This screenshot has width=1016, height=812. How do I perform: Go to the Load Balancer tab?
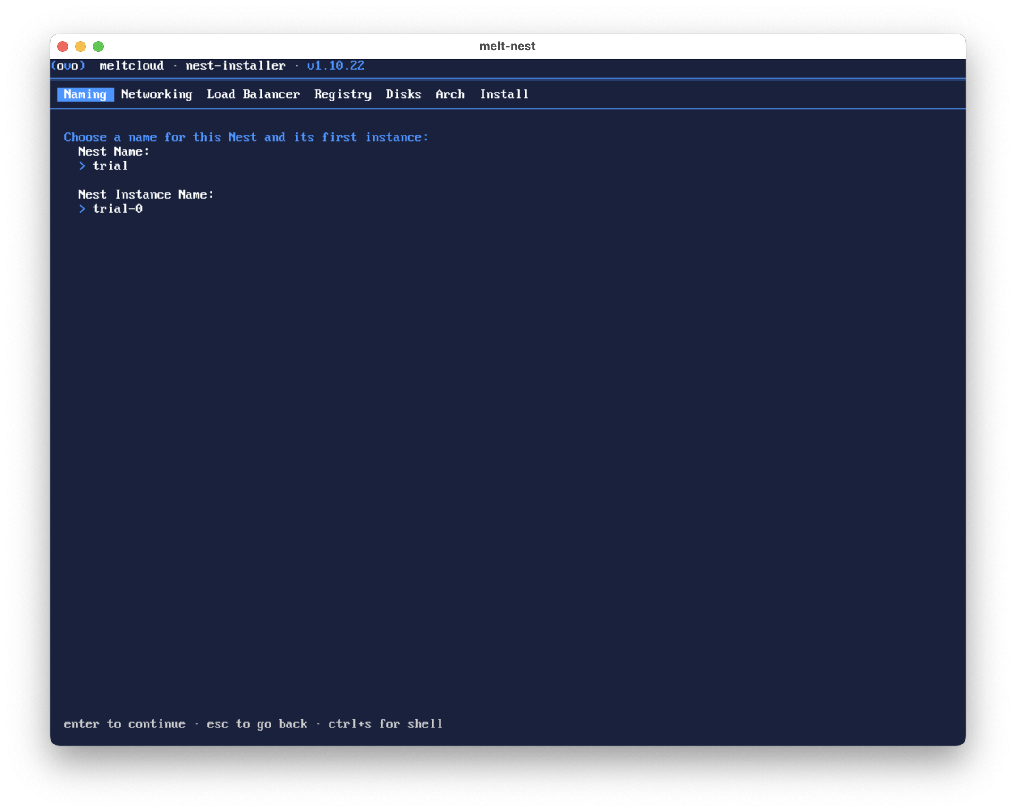(253, 94)
